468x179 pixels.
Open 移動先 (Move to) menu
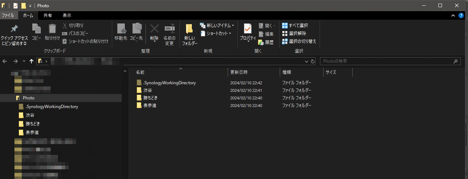click(x=121, y=32)
